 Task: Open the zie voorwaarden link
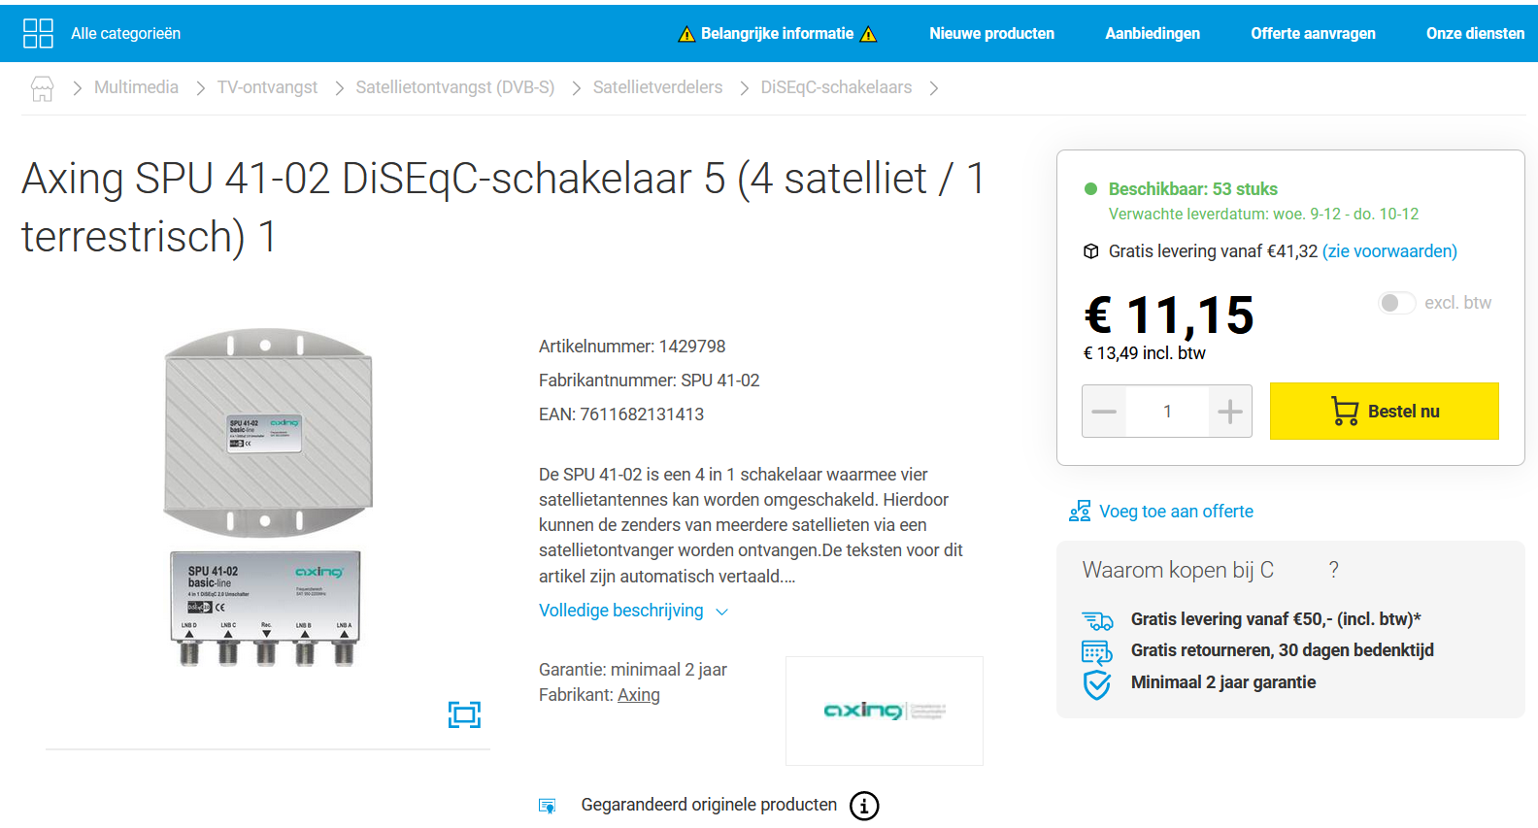(1389, 251)
